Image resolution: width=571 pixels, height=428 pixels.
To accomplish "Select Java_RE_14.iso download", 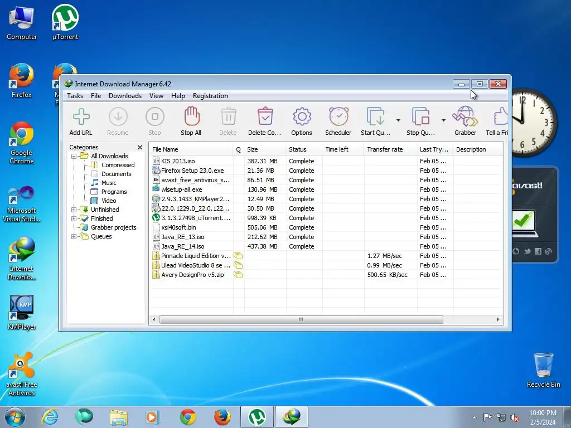I will point(326,246).
